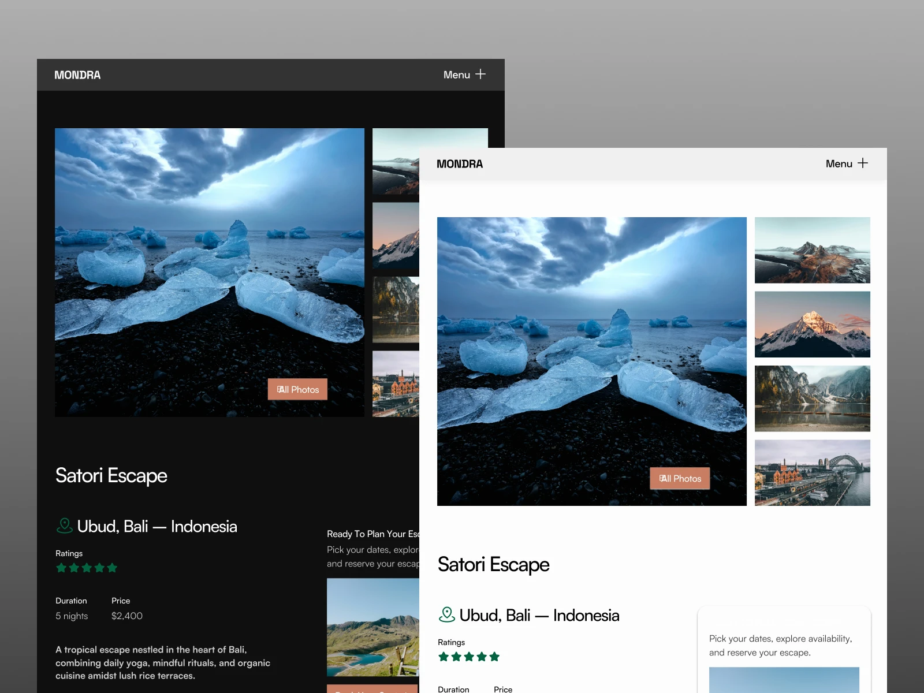Click the first rating star in light window
This screenshot has height=693, width=924.
[444, 657]
